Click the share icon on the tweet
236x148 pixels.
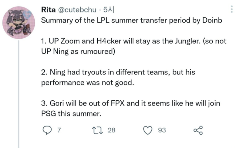tap(198, 130)
